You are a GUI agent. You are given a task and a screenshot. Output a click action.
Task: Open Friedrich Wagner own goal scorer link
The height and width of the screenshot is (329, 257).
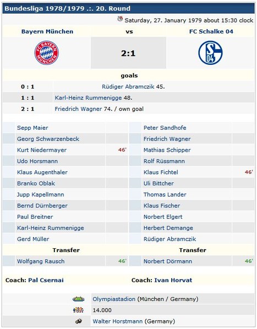point(78,109)
